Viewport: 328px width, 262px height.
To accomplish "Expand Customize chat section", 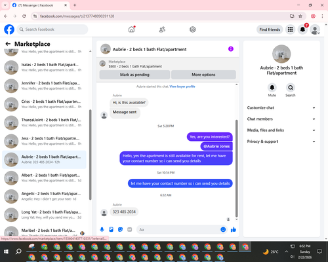I will coord(281,107).
